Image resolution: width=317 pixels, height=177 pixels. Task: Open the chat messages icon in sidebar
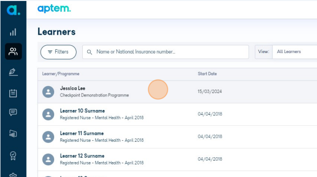(x=13, y=112)
